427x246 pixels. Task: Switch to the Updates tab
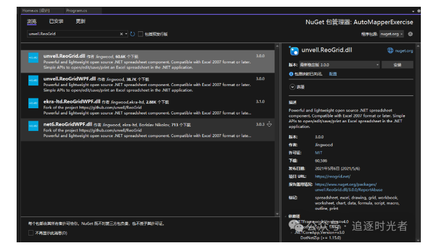coord(81,21)
